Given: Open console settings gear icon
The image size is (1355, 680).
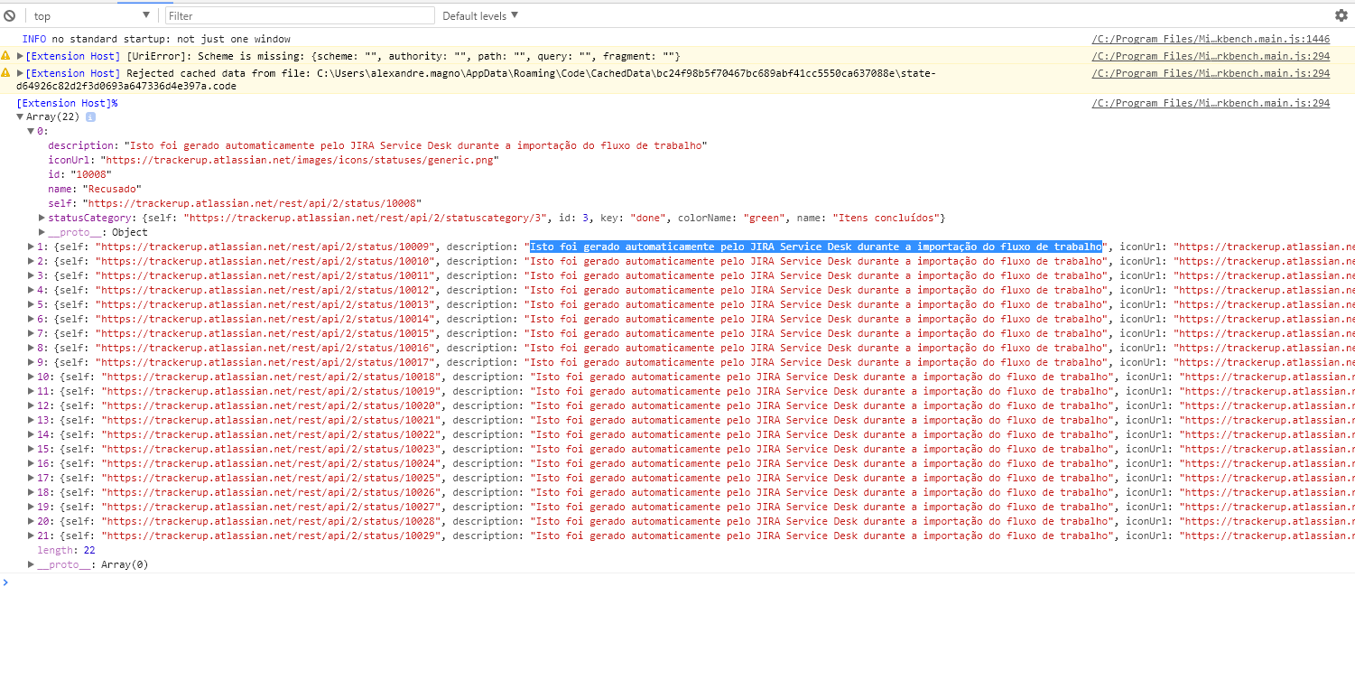Looking at the screenshot, I should click(1341, 15).
